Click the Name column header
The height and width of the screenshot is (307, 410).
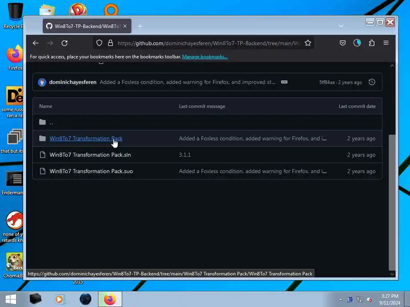pyautogui.click(x=46, y=106)
